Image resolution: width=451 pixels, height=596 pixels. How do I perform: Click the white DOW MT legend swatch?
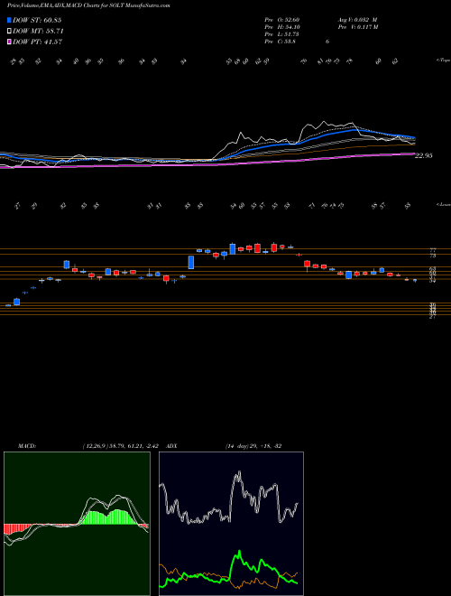tap(9, 32)
